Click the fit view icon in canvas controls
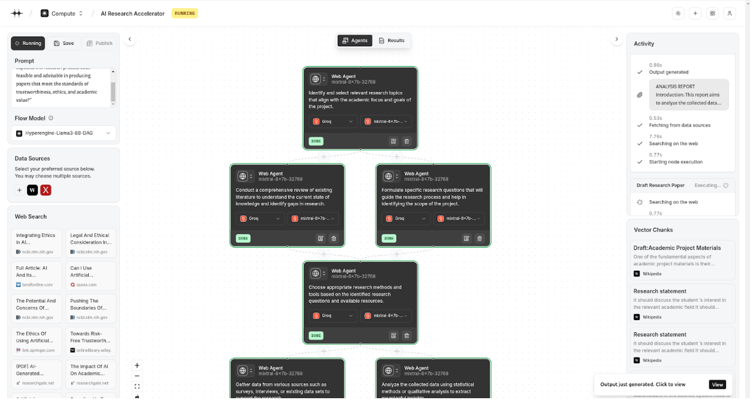This screenshot has height=406, width=753. pos(137,386)
